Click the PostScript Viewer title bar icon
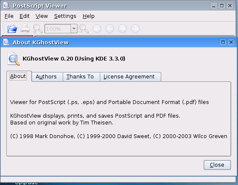 (x=6, y=6)
